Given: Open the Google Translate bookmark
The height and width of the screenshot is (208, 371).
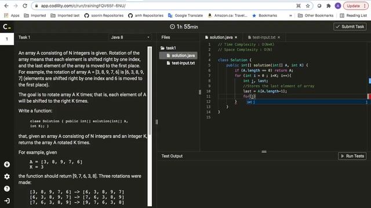Looking at the screenshot, I should (x=185, y=16).
